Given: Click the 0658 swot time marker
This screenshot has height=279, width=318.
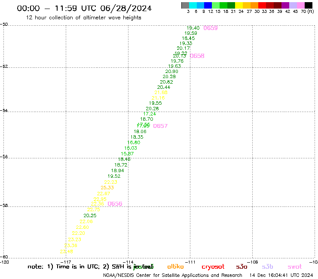Looking at the screenshot, I should point(197,56).
